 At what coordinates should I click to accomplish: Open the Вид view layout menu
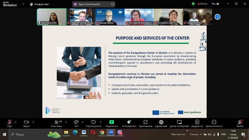215,4
